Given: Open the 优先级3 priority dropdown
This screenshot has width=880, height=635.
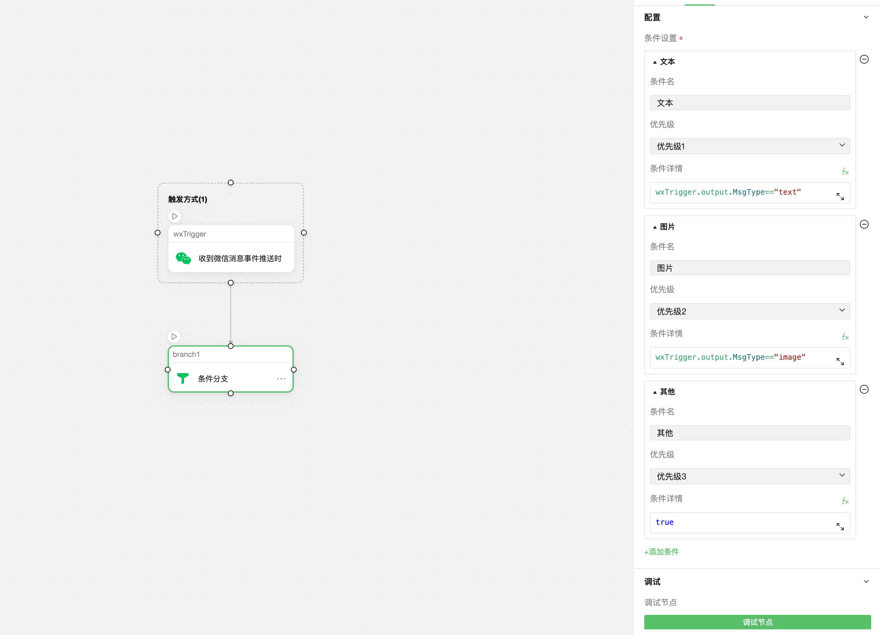Looking at the screenshot, I should click(750, 476).
